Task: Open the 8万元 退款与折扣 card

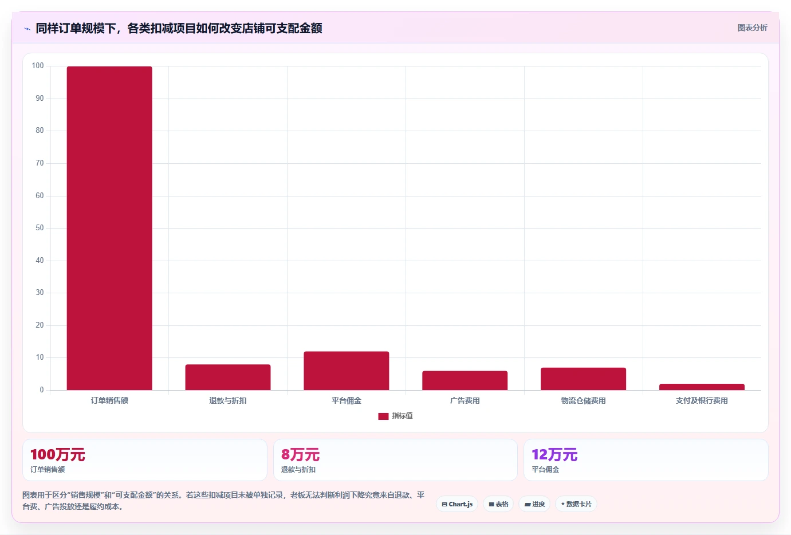Action: 395,460
